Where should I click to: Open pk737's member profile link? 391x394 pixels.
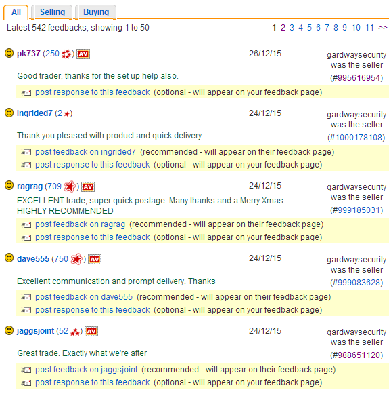click(x=28, y=54)
